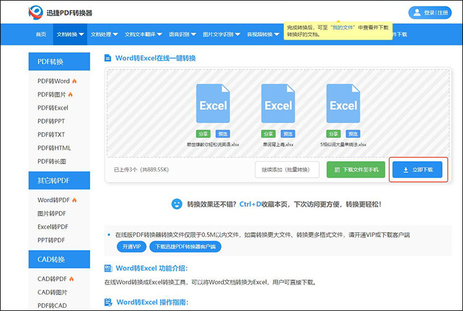Choose PPT转PDF from the sidebar
The width and height of the screenshot is (463, 311).
pyautogui.click(x=51, y=240)
